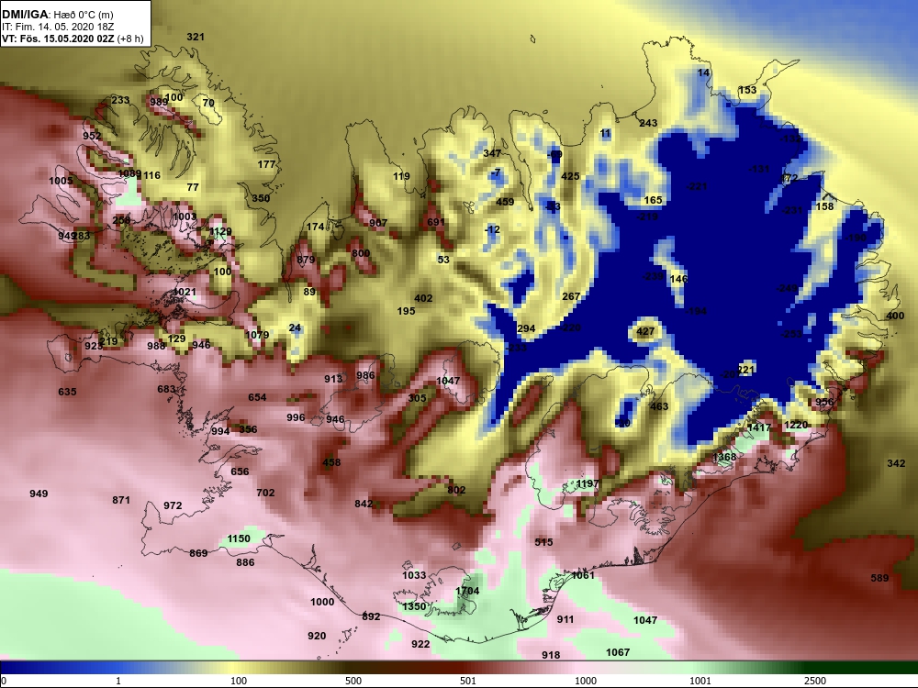Click the map value "400"
Image resolution: width=918 pixels, height=688 pixels.
click(895, 316)
